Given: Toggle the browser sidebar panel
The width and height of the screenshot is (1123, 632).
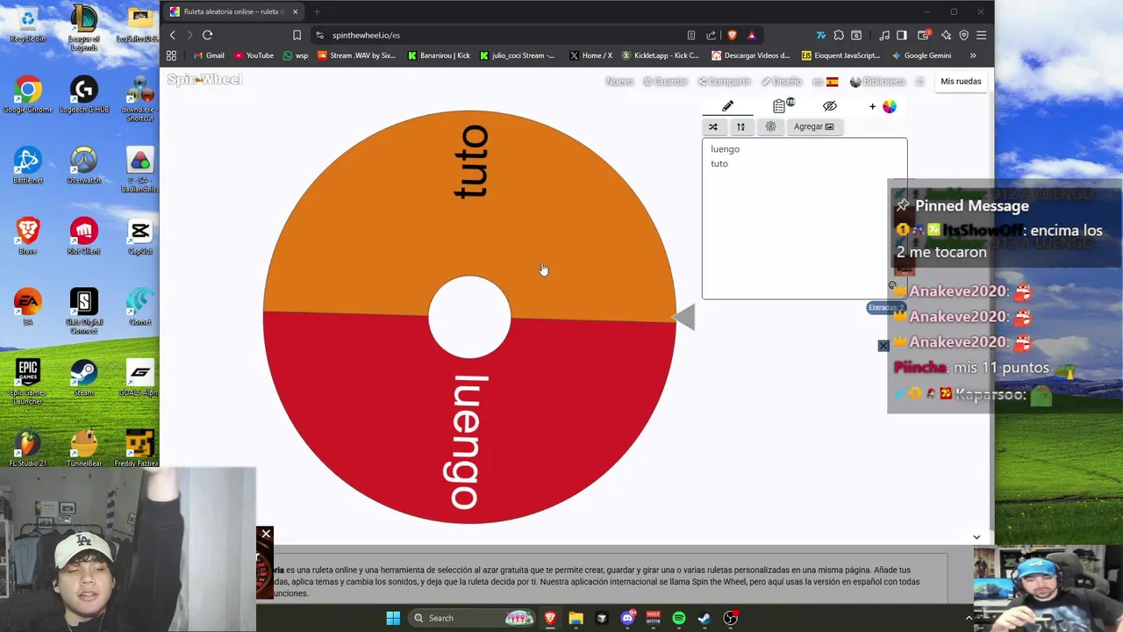Looking at the screenshot, I should tap(901, 35).
